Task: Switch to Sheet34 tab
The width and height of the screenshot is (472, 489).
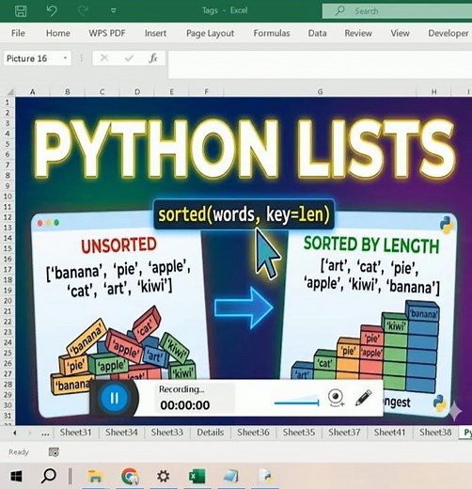Action: 121,433
